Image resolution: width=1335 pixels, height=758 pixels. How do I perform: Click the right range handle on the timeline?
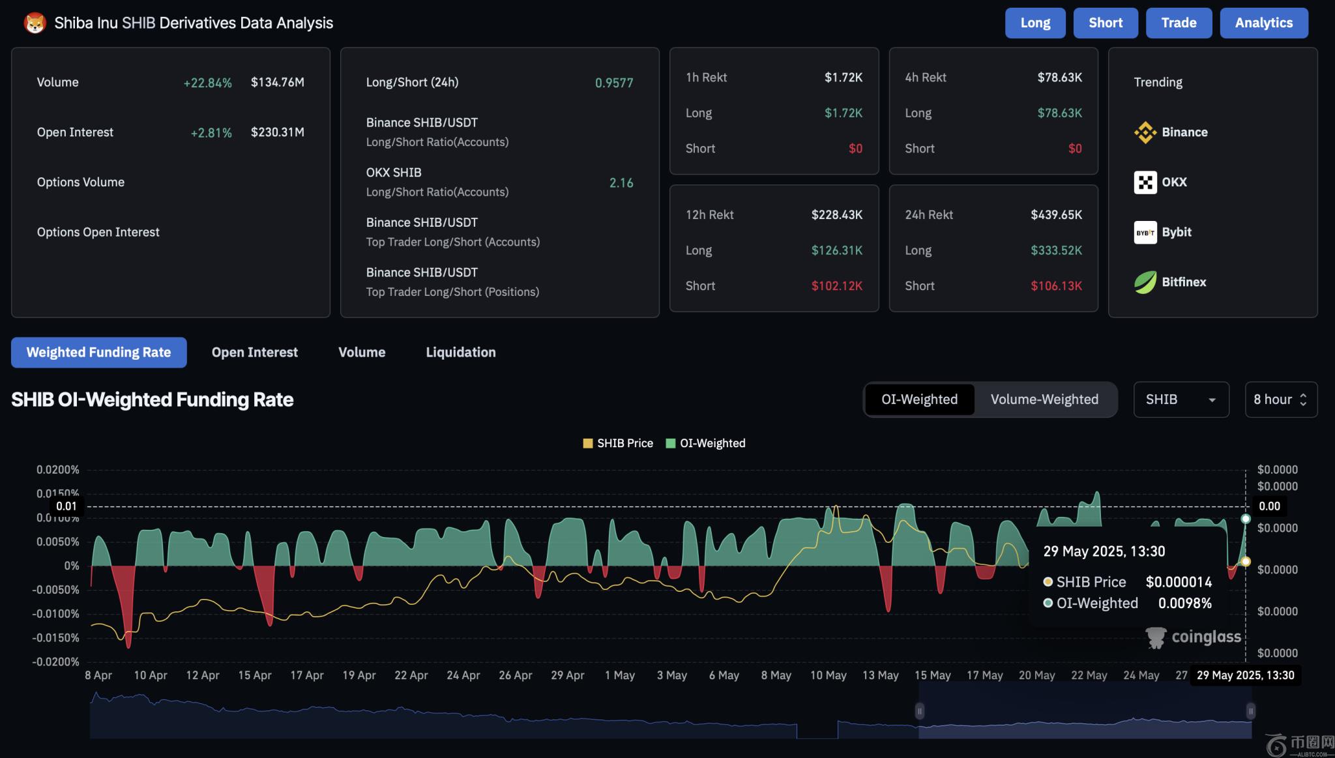click(x=1250, y=710)
